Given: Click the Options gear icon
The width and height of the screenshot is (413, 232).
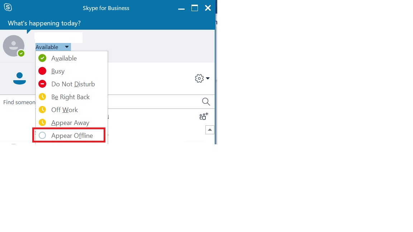Looking at the screenshot, I should tap(199, 78).
